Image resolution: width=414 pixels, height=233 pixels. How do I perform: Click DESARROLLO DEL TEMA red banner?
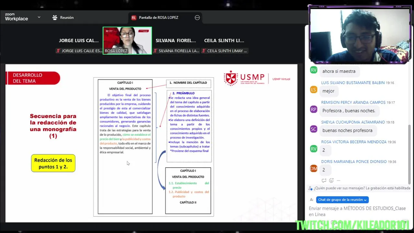[33, 78]
